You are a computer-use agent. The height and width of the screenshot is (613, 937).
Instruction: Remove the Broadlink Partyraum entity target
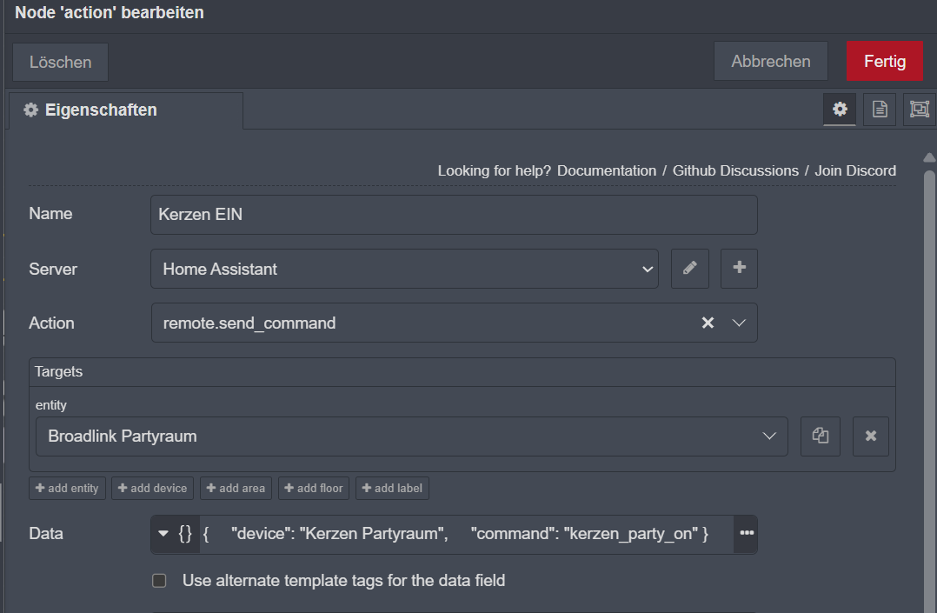(x=871, y=436)
